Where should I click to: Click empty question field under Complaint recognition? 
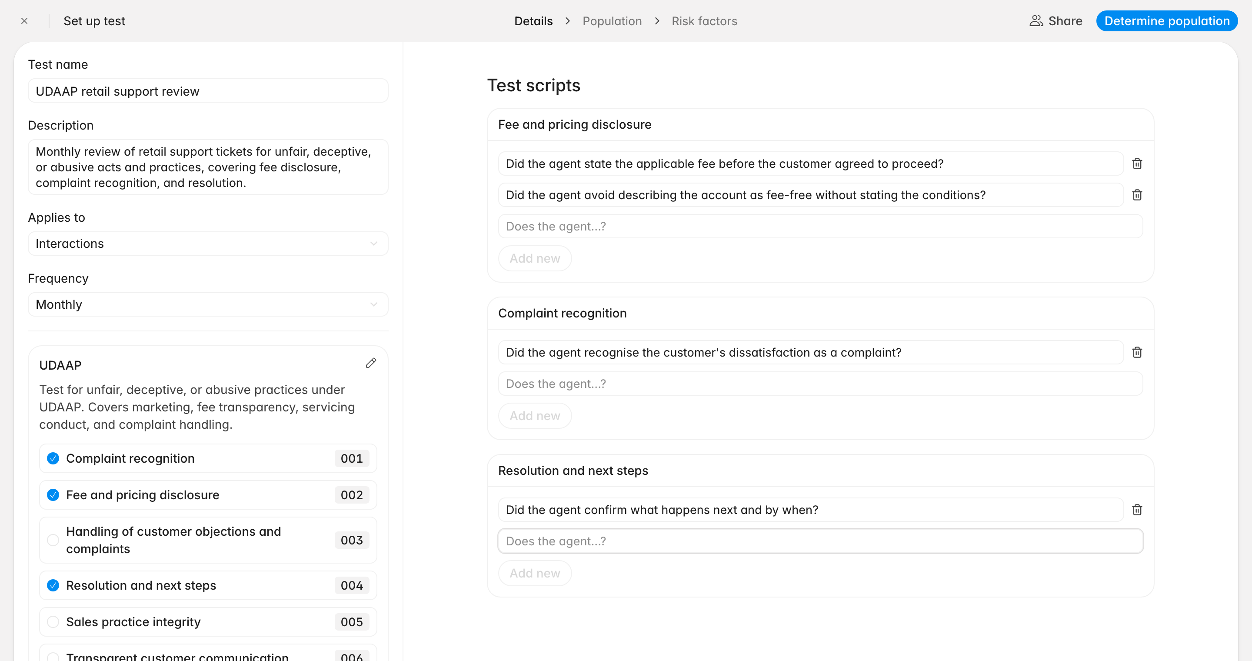[820, 384]
